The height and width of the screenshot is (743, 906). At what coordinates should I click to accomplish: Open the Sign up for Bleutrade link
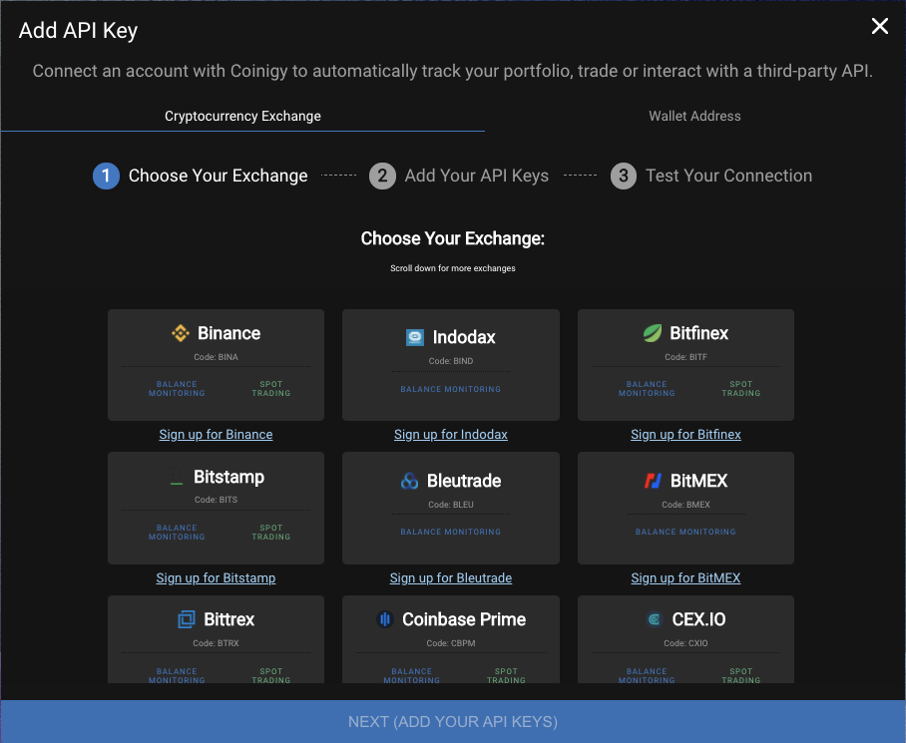451,577
